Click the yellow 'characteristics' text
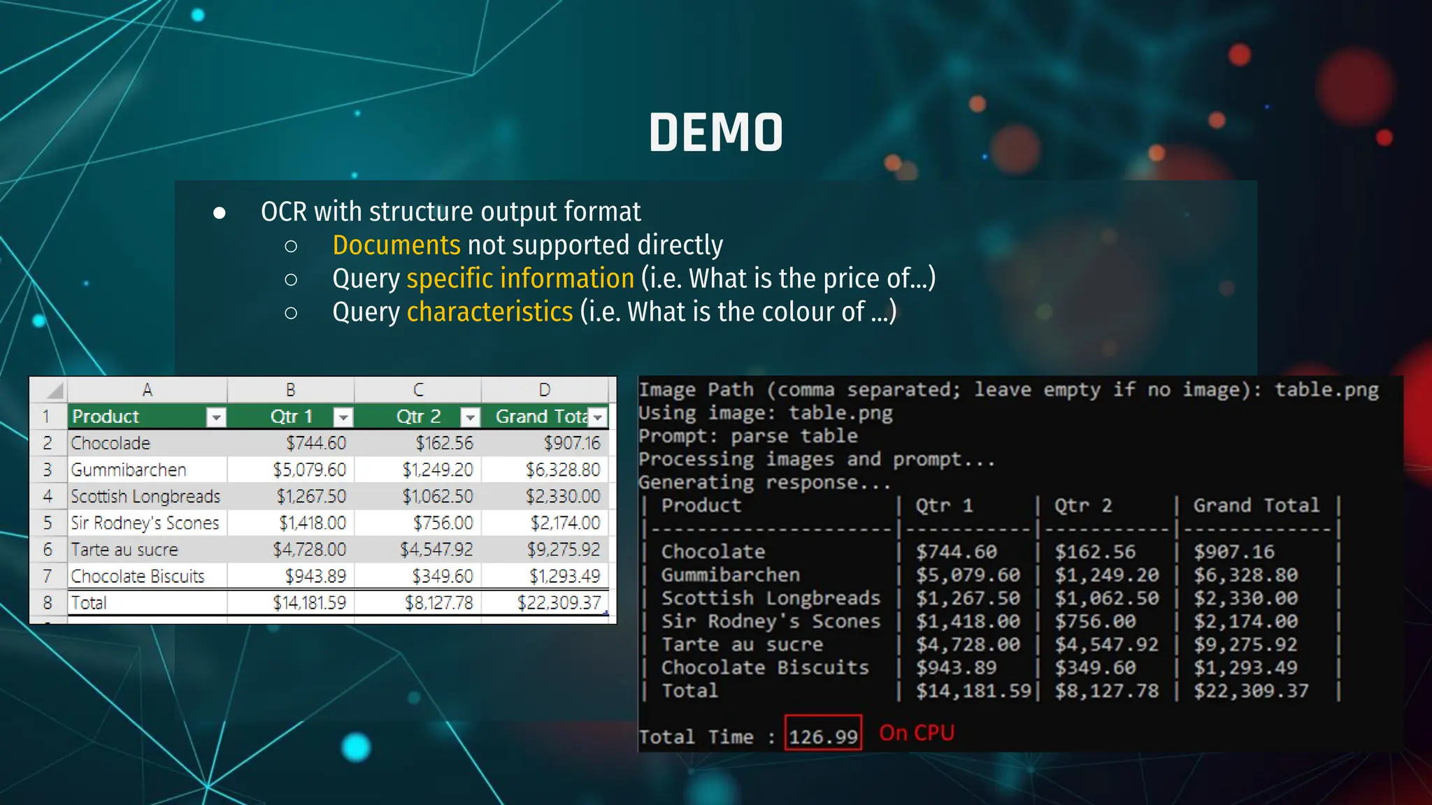Image resolution: width=1432 pixels, height=805 pixels. [489, 312]
